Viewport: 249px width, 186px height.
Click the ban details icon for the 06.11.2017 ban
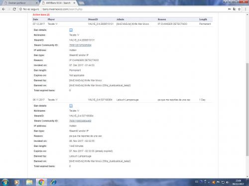pos(71,106)
